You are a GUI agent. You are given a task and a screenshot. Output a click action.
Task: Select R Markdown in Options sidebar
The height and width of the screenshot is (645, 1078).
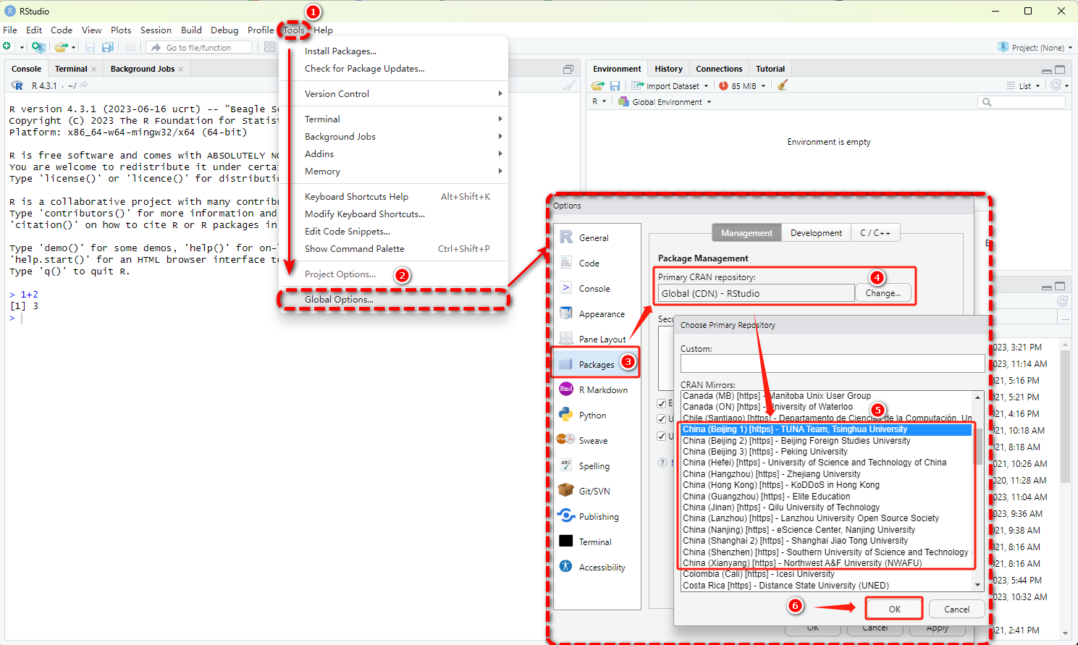coord(597,389)
